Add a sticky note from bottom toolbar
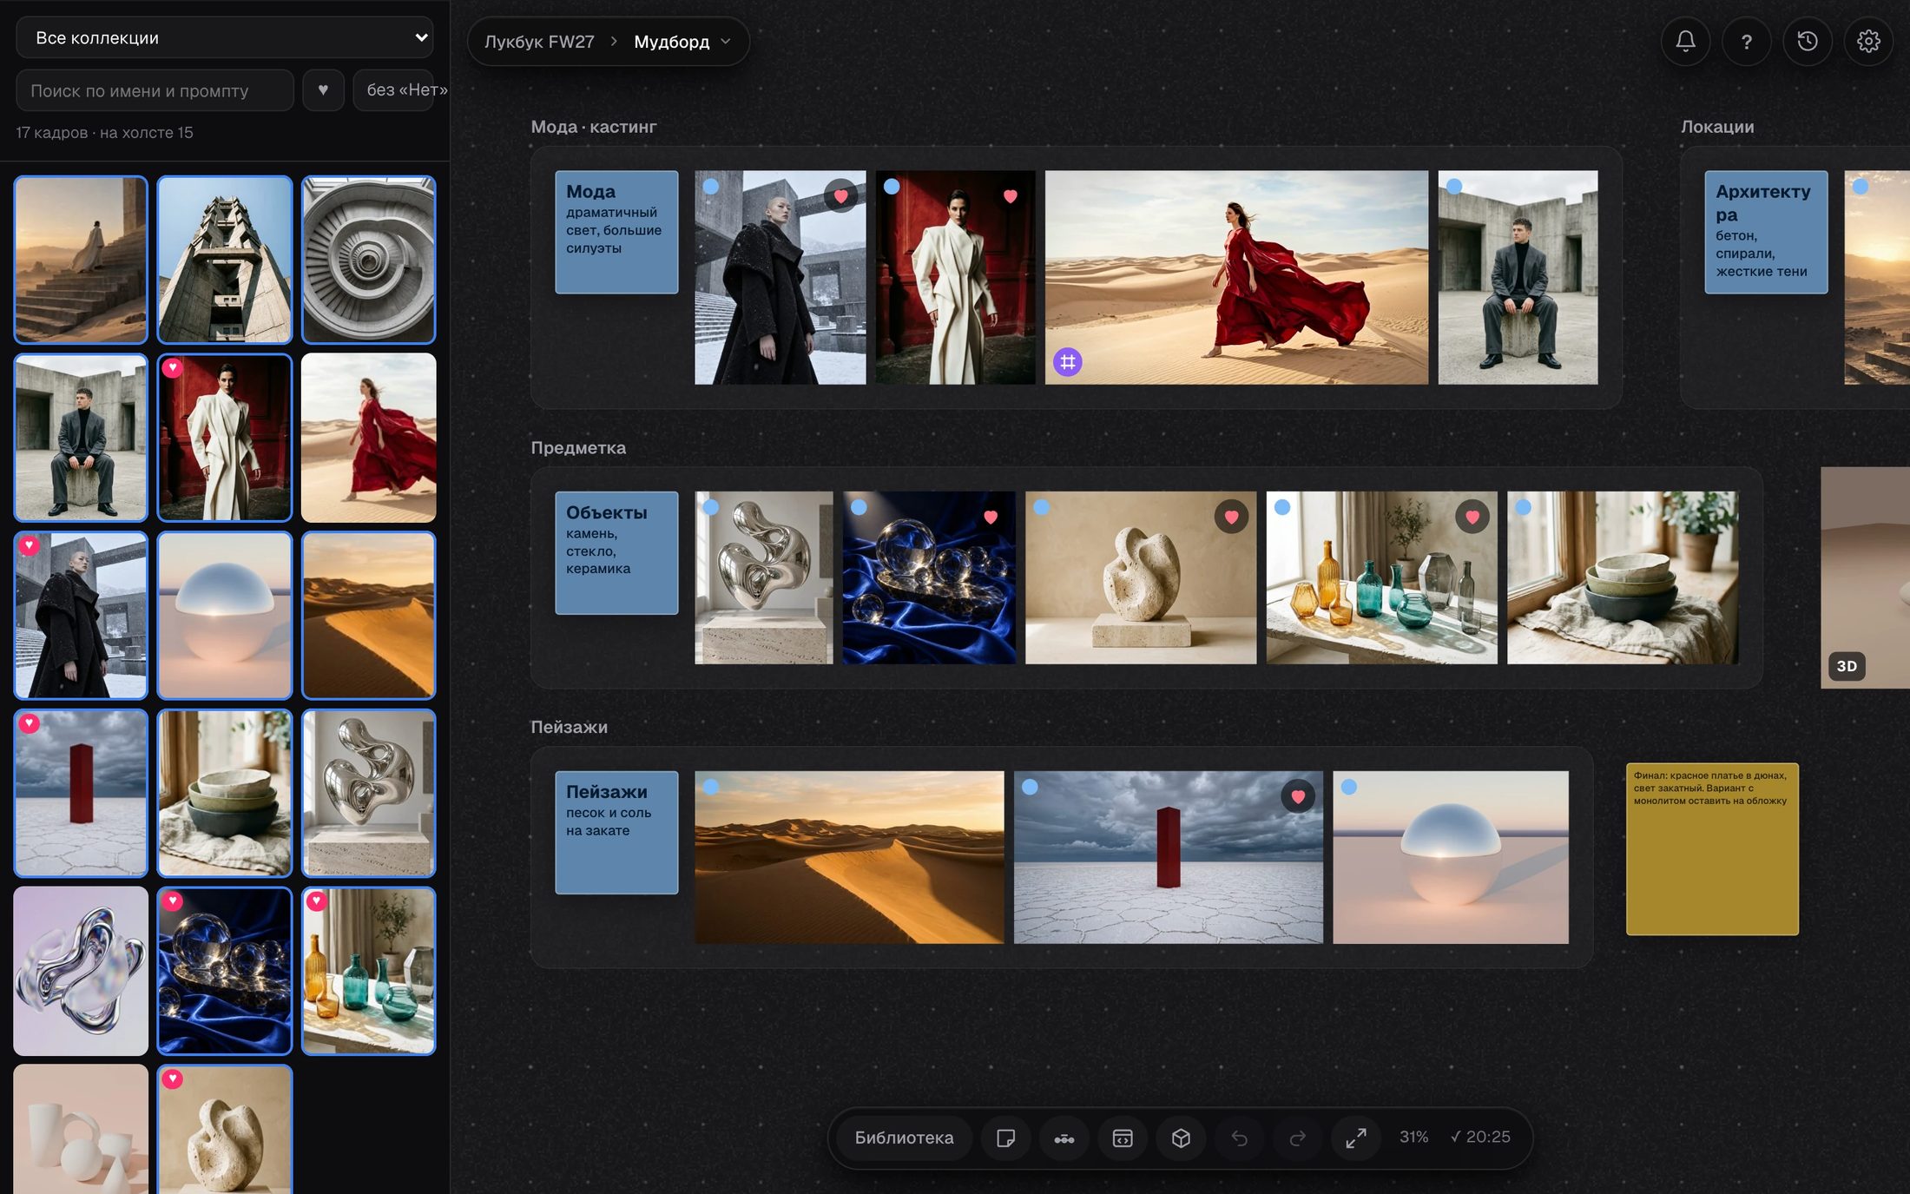Image resolution: width=1910 pixels, height=1194 pixels. click(x=1005, y=1138)
